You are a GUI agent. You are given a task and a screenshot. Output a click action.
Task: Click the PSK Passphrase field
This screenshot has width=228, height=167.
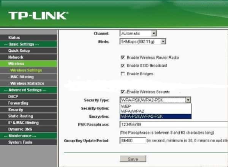174,124
